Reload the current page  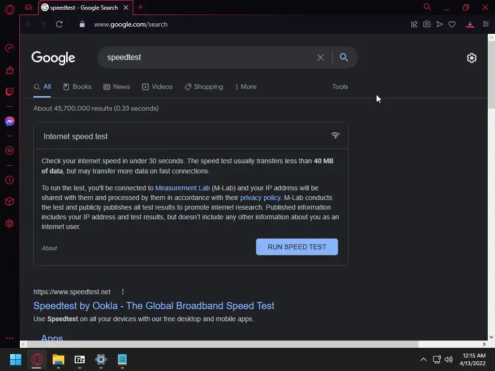pyautogui.click(x=59, y=24)
